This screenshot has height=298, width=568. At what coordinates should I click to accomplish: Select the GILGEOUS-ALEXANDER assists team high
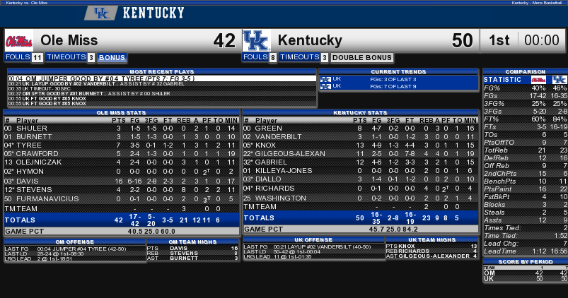[431, 256]
